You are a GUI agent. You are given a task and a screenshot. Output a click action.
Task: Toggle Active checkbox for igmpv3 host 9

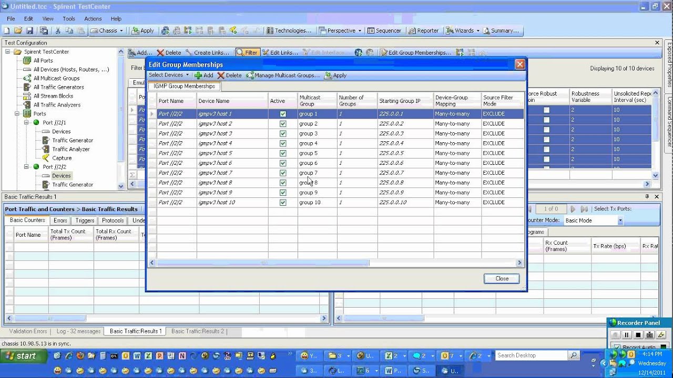(x=283, y=193)
